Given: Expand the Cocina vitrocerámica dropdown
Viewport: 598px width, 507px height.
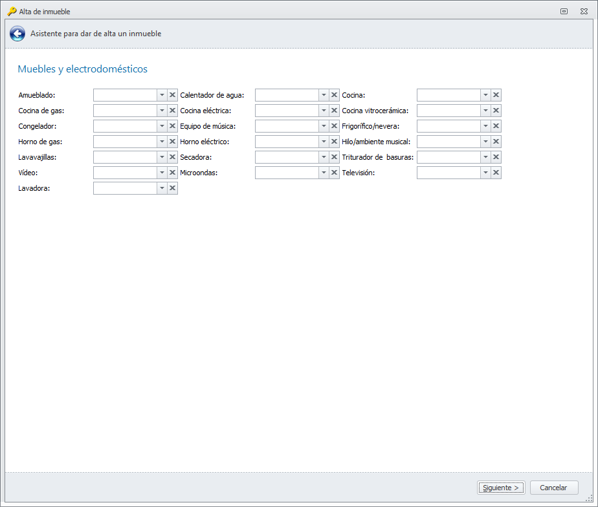Looking at the screenshot, I should [485, 111].
